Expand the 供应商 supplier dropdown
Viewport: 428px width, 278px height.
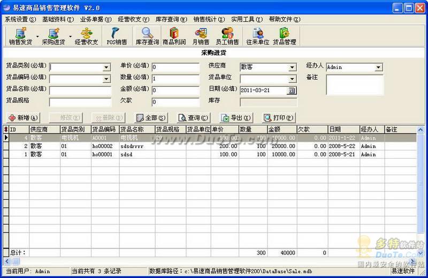tap(292, 67)
